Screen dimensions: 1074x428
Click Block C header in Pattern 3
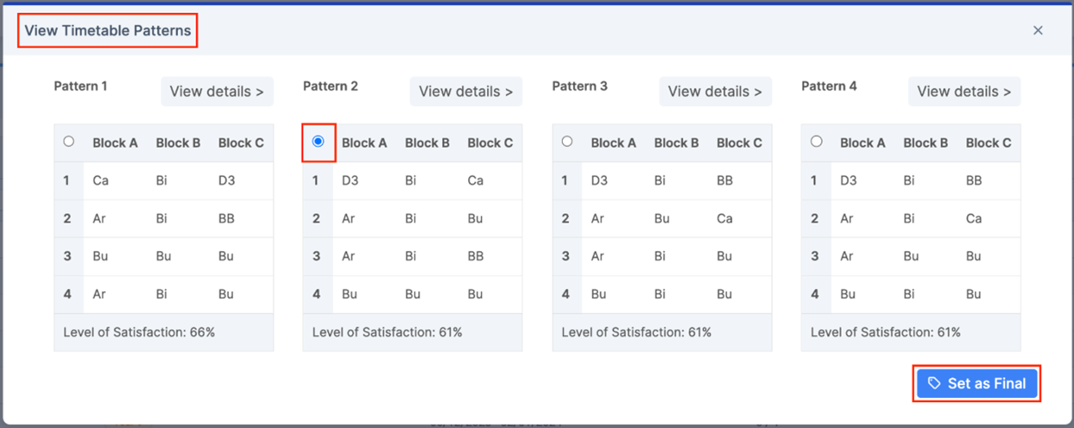click(739, 143)
